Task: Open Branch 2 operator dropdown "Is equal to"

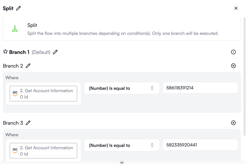Action: pyautogui.click(x=122, y=88)
